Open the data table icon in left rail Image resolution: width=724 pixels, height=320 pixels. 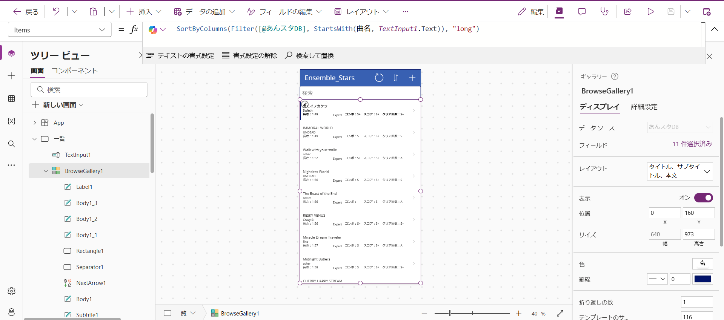[12, 98]
